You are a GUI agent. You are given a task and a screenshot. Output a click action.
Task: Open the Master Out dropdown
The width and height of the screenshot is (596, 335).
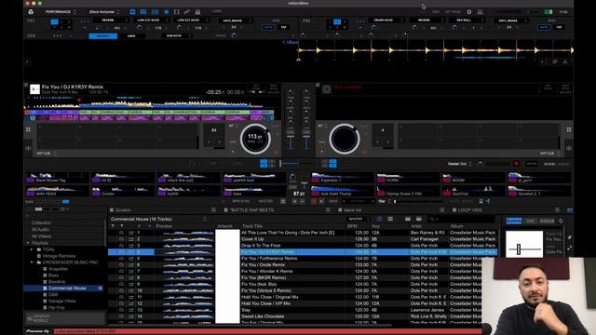coord(459,164)
